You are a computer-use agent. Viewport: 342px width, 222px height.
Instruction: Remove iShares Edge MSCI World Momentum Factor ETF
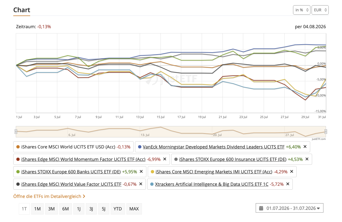(x=165, y=159)
